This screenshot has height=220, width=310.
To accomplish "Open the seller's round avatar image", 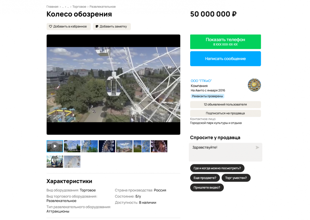I will [x=254, y=85].
